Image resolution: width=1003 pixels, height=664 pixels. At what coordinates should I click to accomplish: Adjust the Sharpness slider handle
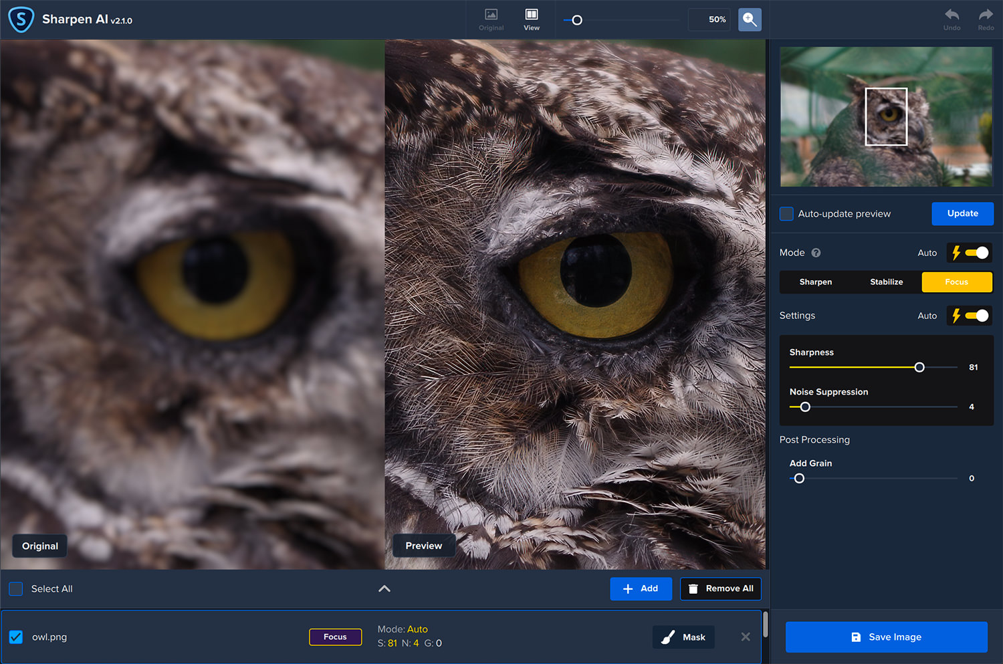click(x=919, y=367)
